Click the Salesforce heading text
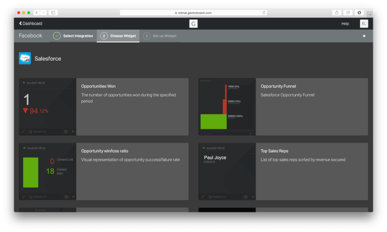This screenshot has width=387, height=232. 48,58
